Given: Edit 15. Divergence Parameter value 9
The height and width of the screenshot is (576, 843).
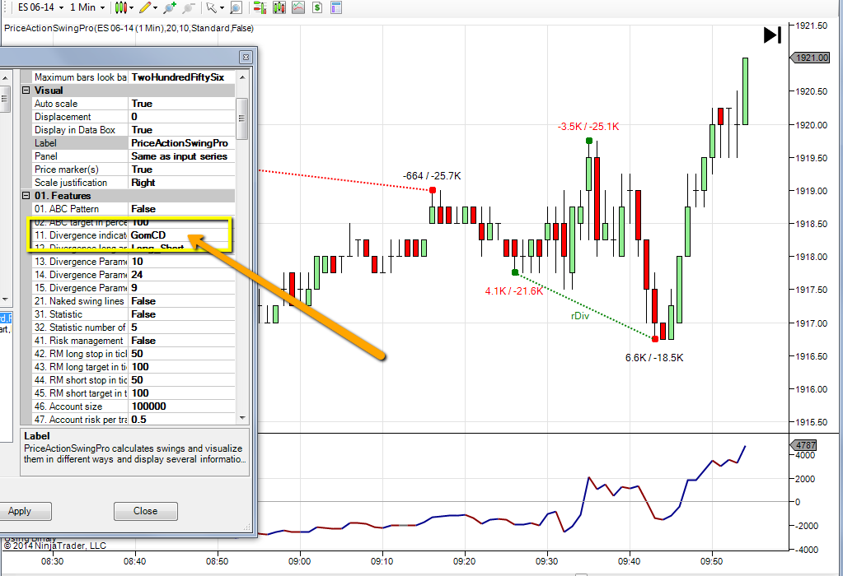Looking at the screenshot, I should [x=182, y=288].
